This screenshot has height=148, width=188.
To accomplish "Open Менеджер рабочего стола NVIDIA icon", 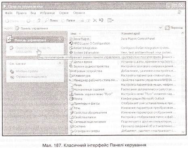I will pos(71,80).
